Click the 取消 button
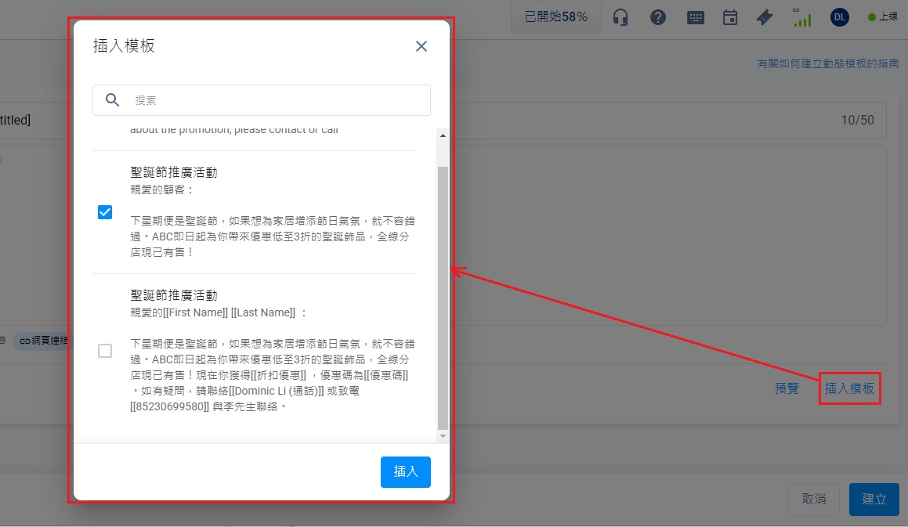Image resolution: width=908 pixels, height=527 pixels. [814, 500]
